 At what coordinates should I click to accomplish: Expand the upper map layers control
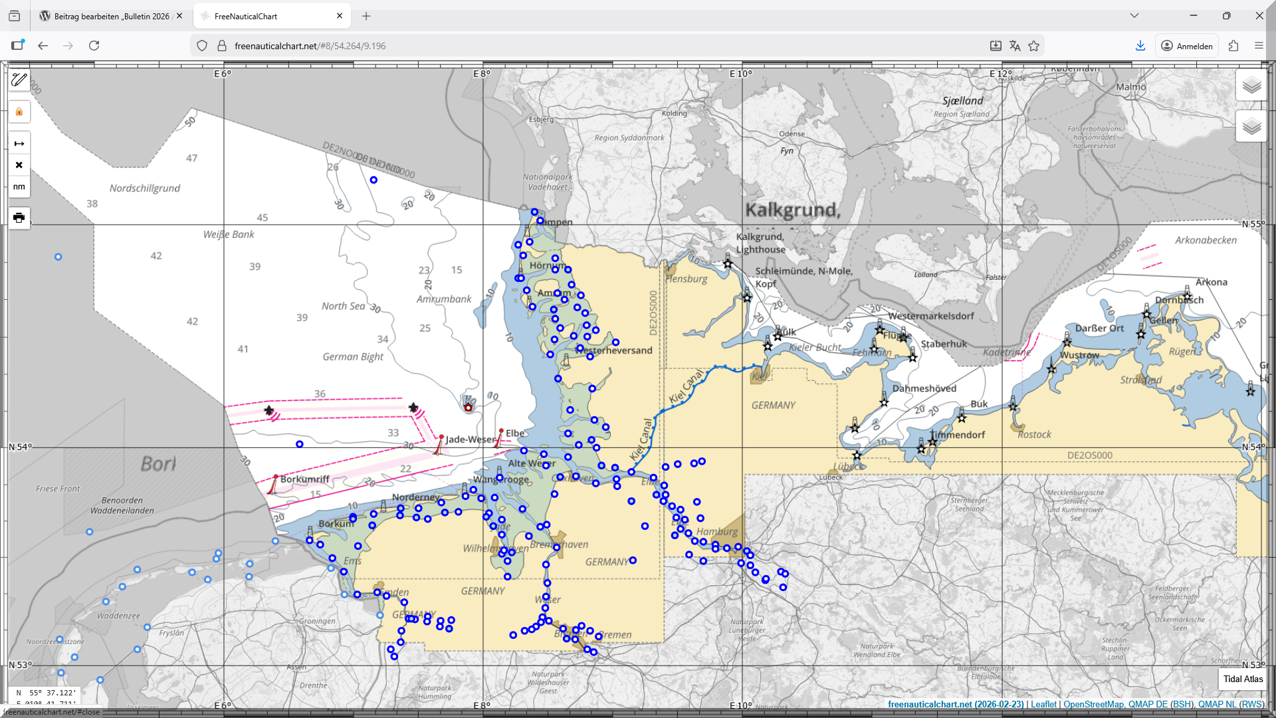[1251, 86]
